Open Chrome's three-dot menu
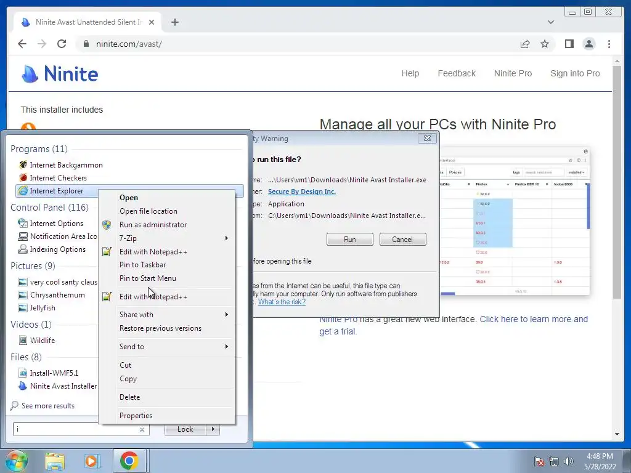This screenshot has height=473, width=631. [609, 44]
